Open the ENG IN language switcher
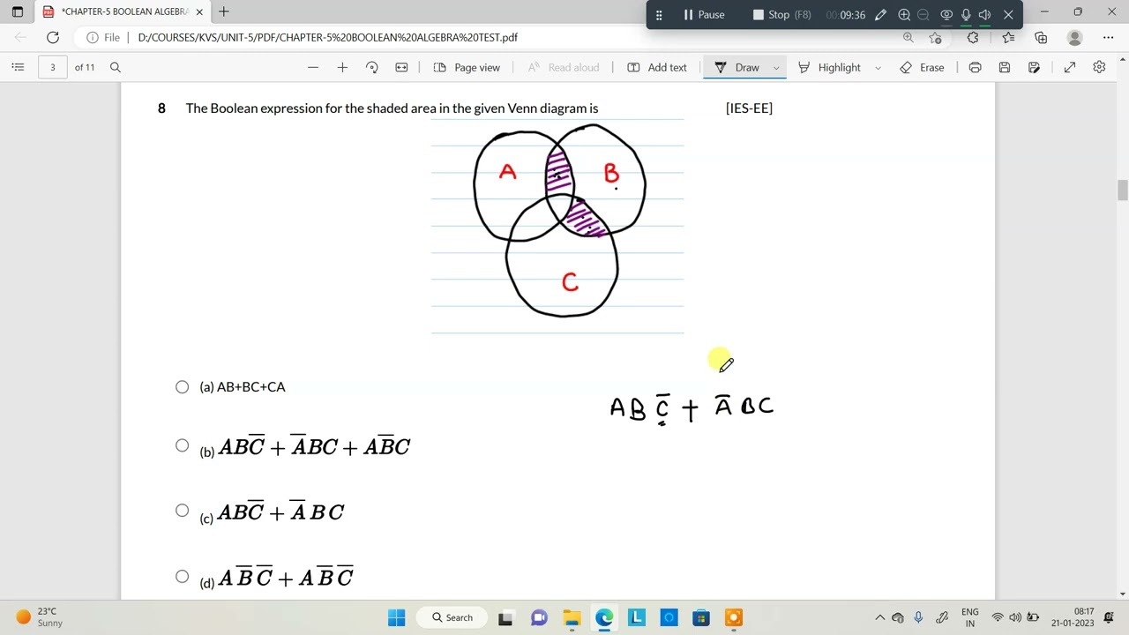The image size is (1129, 635). point(970,617)
